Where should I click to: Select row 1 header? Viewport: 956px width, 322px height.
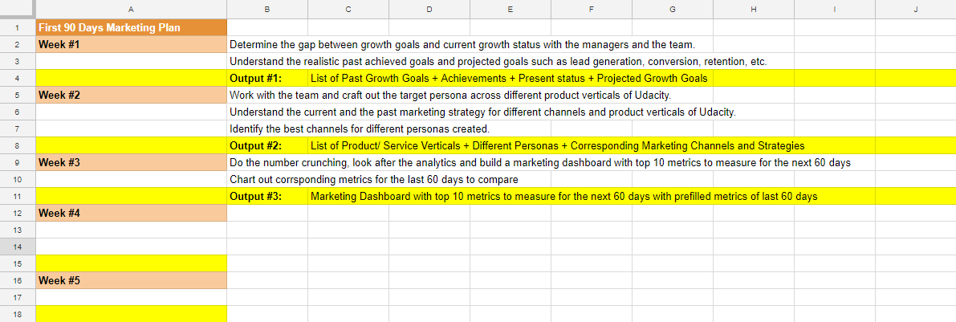point(17,28)
